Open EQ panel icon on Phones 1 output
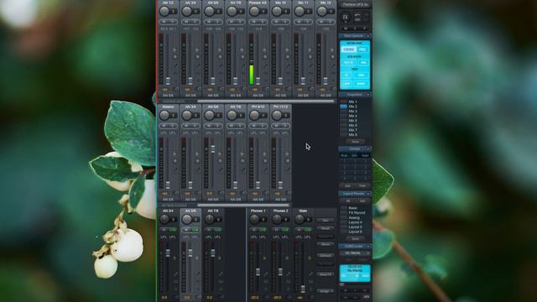 click(x=265, y=282)
